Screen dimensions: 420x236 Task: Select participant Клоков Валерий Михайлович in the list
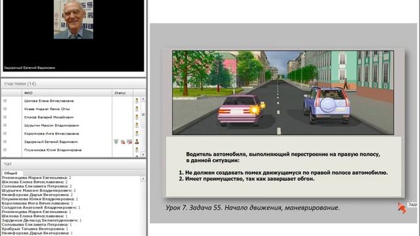49,117
